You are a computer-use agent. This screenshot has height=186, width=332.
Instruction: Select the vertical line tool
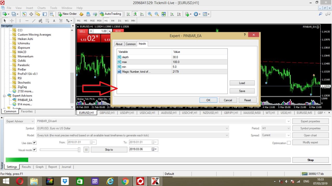coord(20,21)
